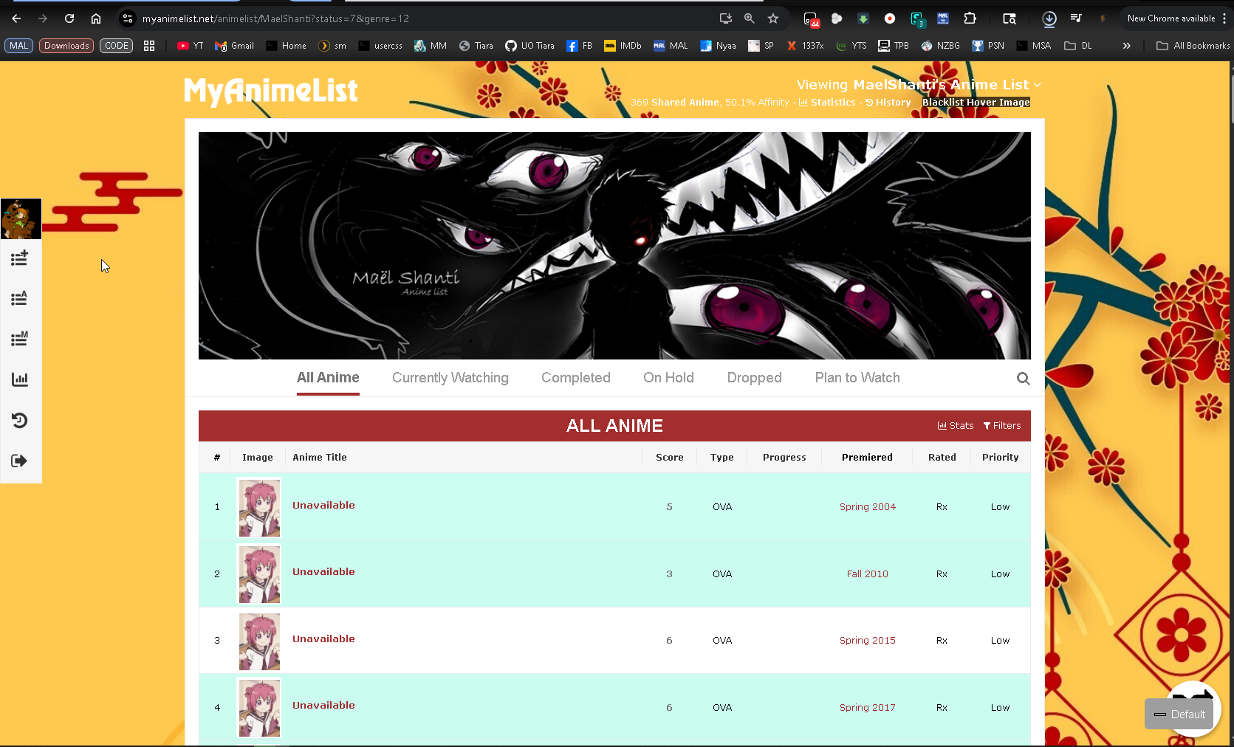The image size is (1234, 747).
Task: Click the MyAnimeList logo
Action: pyautogui.click(x=271, y=92)
